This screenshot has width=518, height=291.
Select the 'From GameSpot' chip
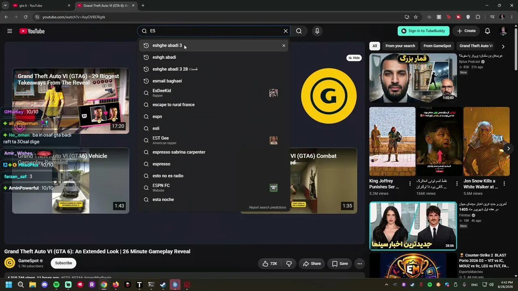point(437,46)
